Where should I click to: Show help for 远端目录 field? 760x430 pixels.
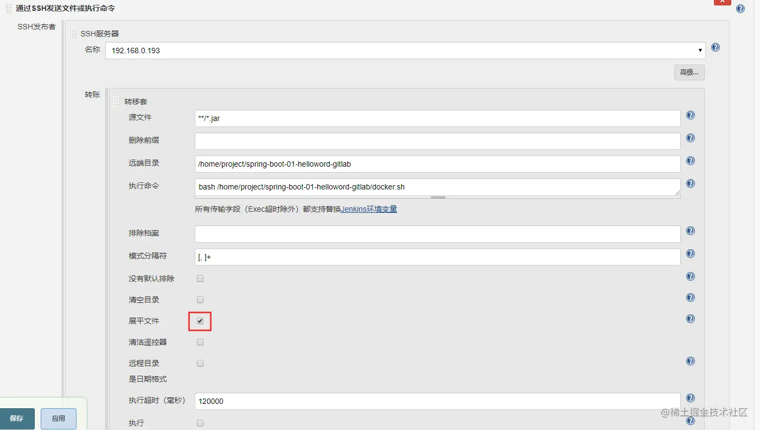point(691,161)
